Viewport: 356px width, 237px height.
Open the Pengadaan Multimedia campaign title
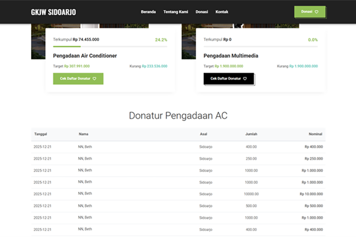coord(230,56)
